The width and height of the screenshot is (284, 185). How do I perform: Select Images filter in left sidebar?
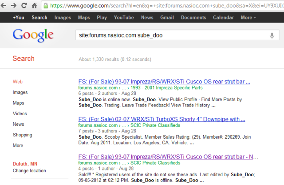click(x=20, y=92)
